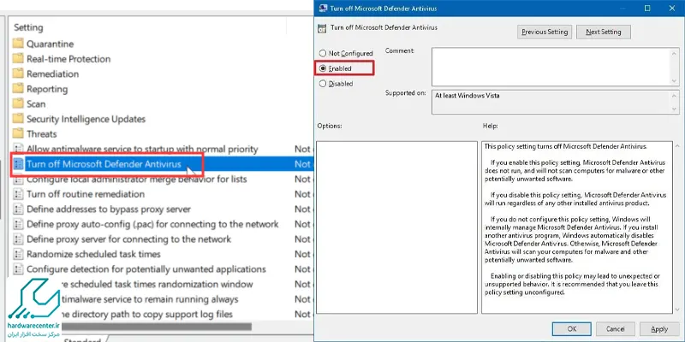Screen dimensions: 685x342
Task: Click the Next Setting button
Action: pyautogui.click(x=604, y=32)
